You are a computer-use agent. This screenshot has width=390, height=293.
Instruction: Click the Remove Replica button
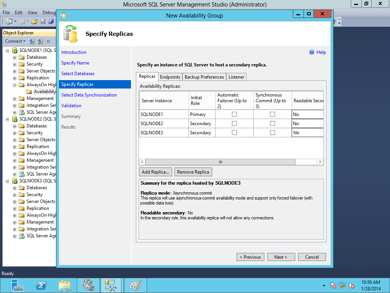[x=193, y=172]
